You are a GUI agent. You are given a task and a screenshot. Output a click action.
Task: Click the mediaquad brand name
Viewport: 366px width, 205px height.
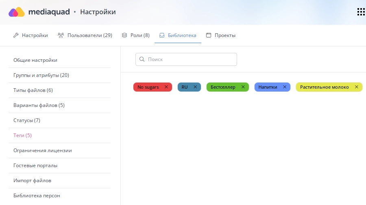(x=49, y=12)
